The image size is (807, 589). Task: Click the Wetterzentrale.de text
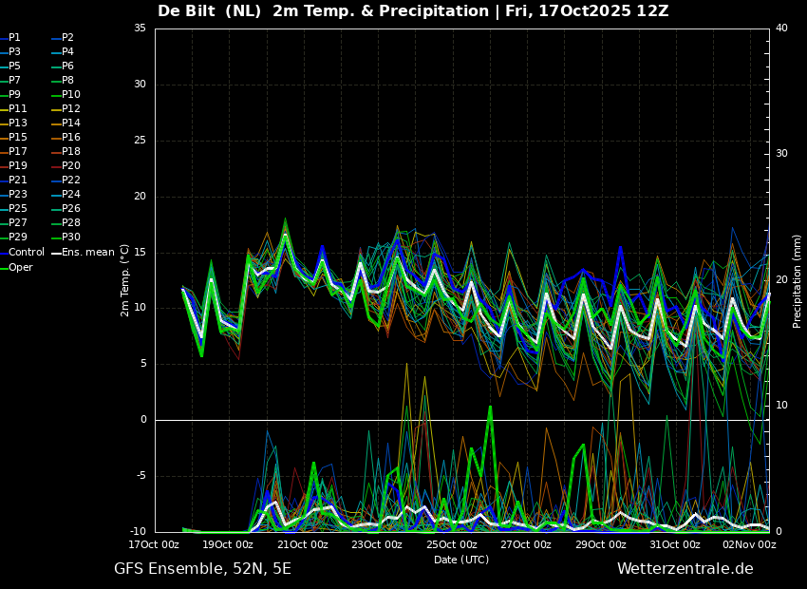pos(685,569)
